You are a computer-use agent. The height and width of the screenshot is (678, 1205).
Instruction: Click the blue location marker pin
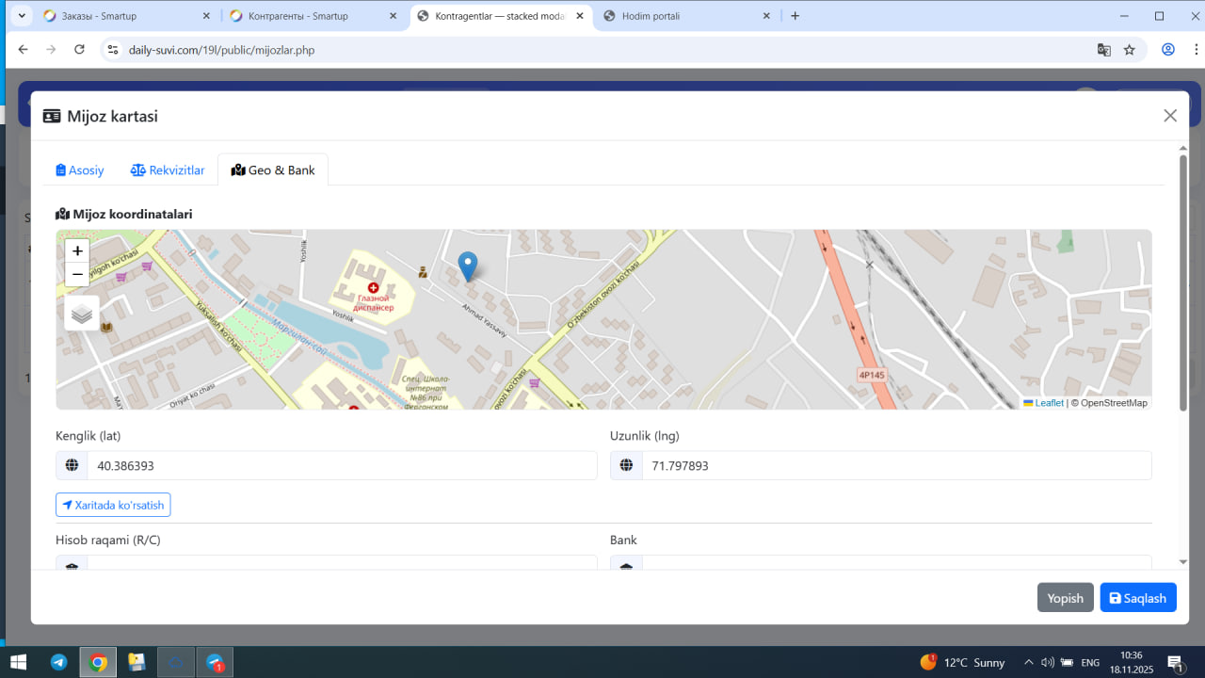[467, 266]
